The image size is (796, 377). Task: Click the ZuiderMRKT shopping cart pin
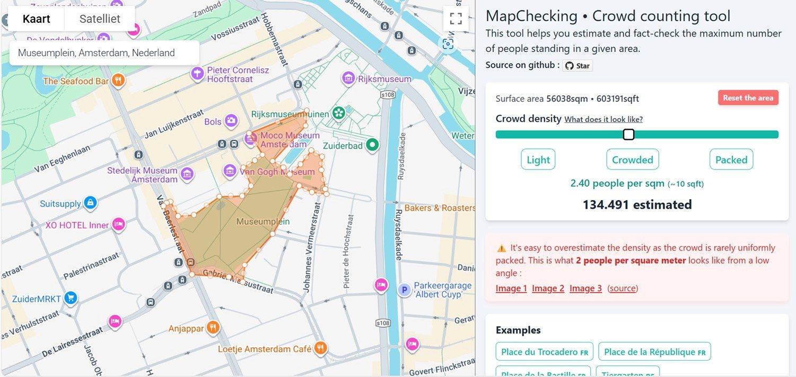(70, 298)
